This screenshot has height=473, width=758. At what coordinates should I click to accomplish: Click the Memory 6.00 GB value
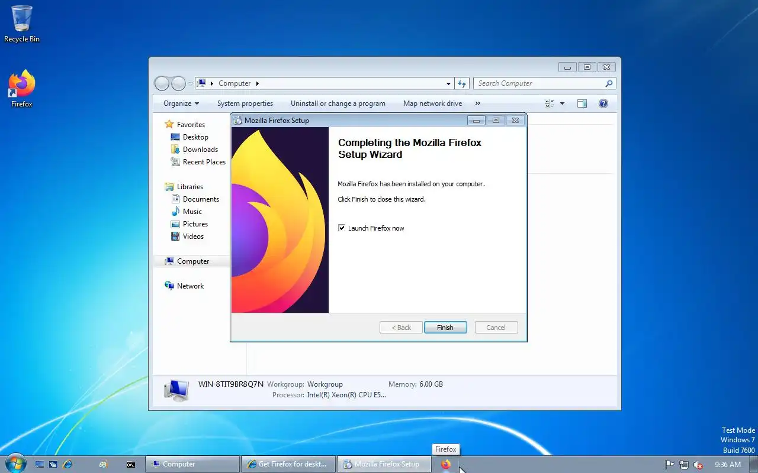(431, 384)
